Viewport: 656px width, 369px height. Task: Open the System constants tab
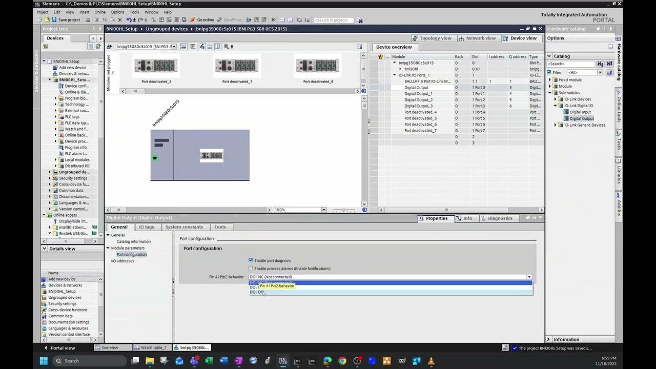(x=184, y=227)
